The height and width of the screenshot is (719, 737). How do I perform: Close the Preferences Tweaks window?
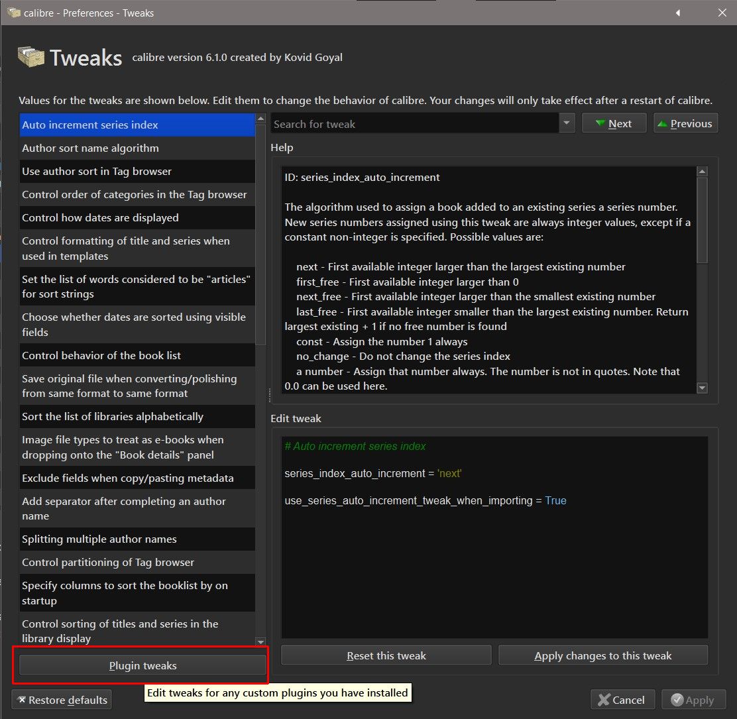[722, 13]
